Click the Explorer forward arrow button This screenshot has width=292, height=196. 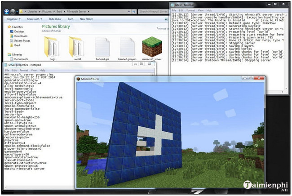[x=13, y=12]
